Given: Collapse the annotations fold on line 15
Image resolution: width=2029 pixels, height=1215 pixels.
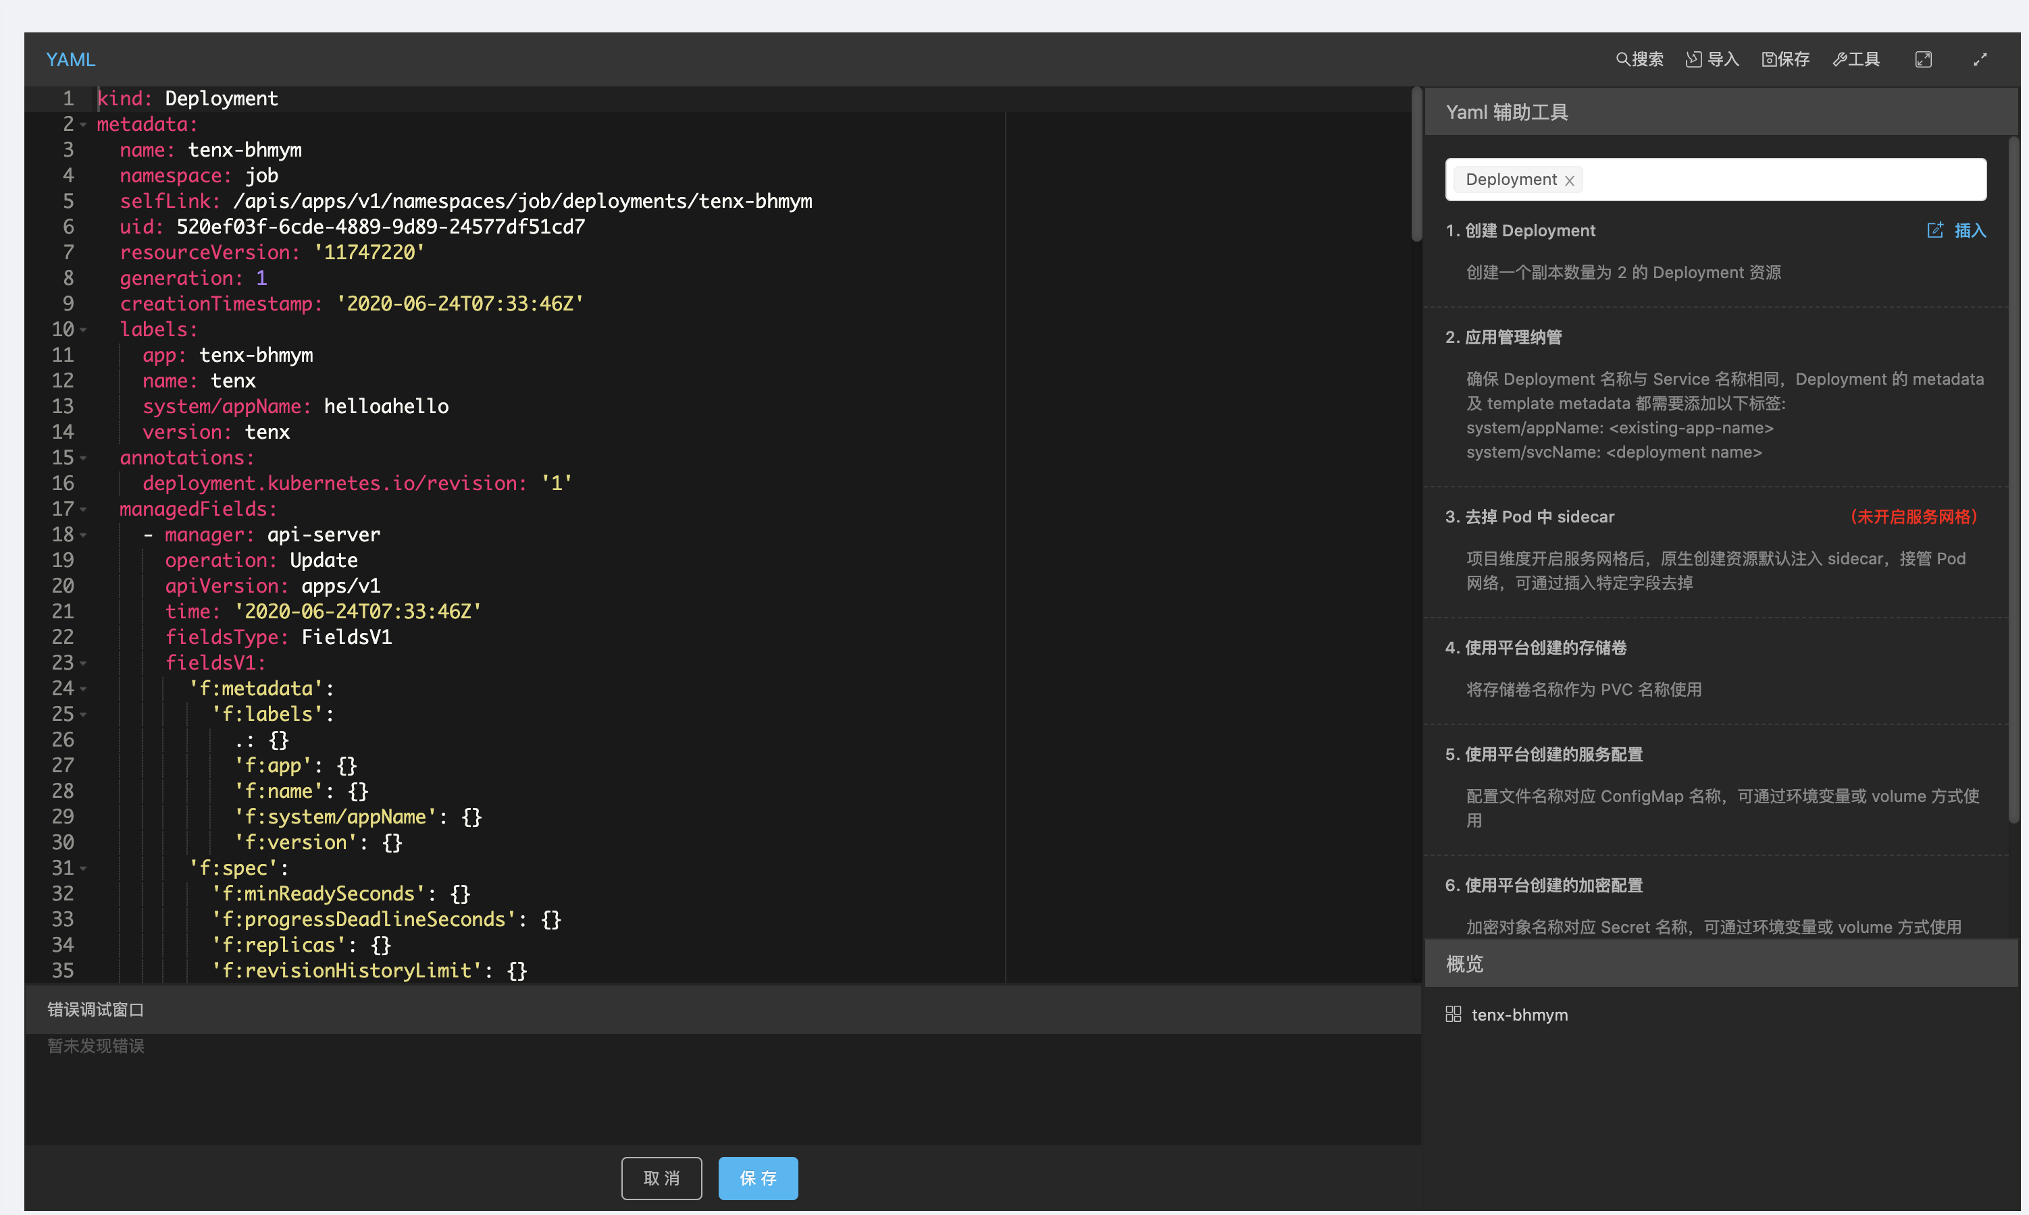Looking at the screenshot, I should [x=82, y=458].
